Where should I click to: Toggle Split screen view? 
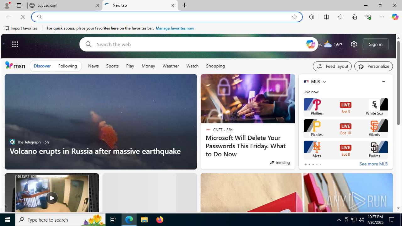point(326,17)
